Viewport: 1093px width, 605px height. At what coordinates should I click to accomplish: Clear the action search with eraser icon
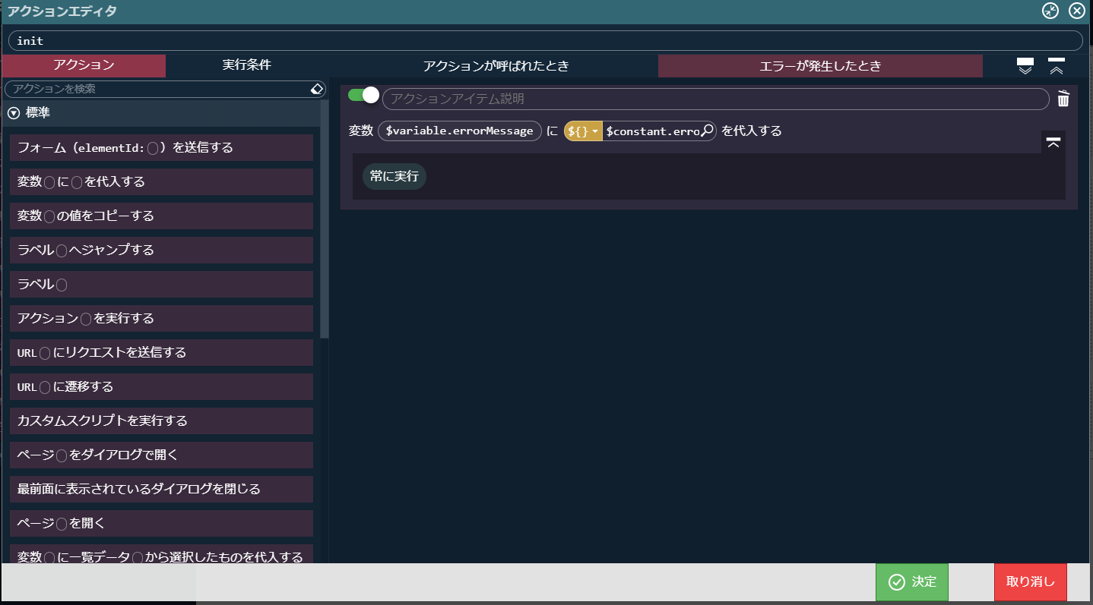point(318,89)
